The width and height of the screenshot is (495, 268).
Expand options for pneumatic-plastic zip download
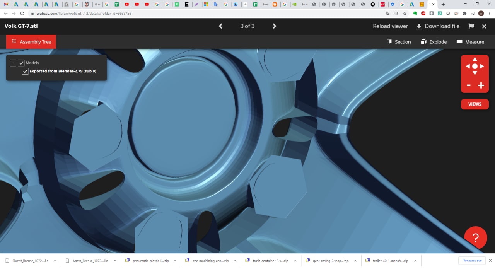point(175,261)
